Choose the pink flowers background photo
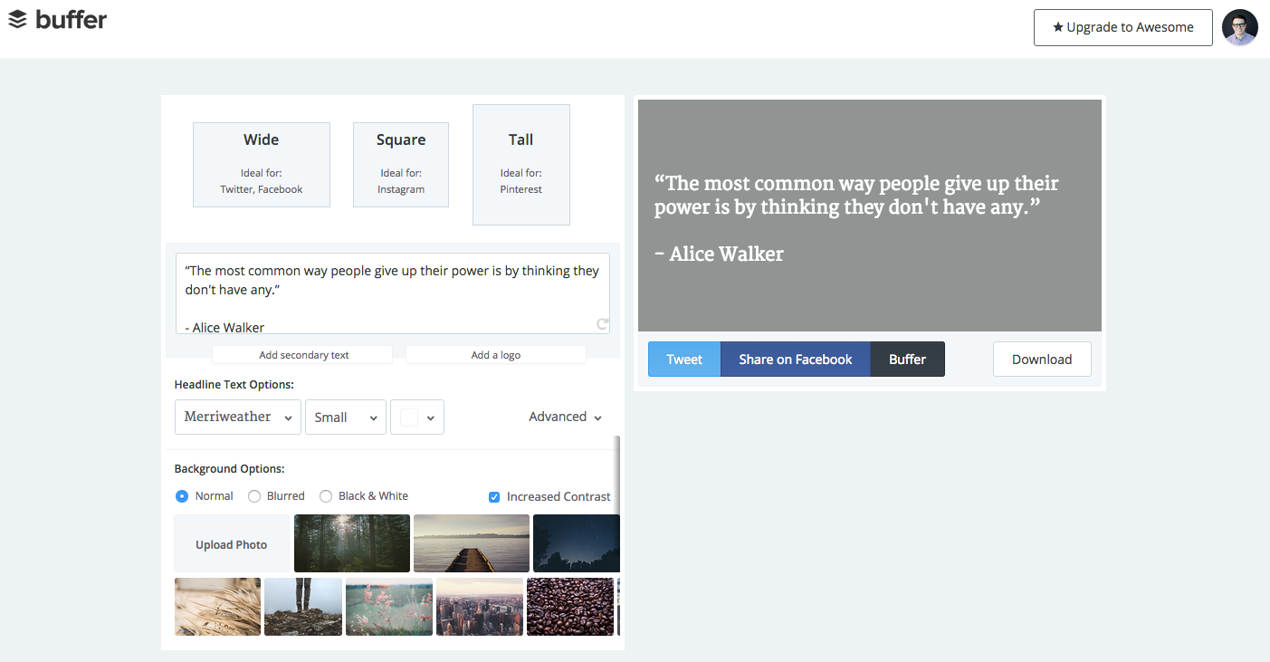The height and width of the screenshot is (662, 1270). pos(389,607)
